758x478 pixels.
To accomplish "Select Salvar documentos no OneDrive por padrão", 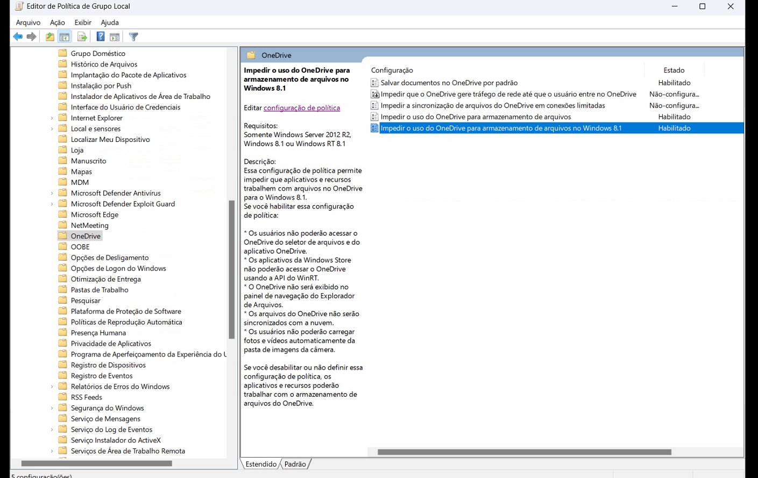I will (449, 83).
